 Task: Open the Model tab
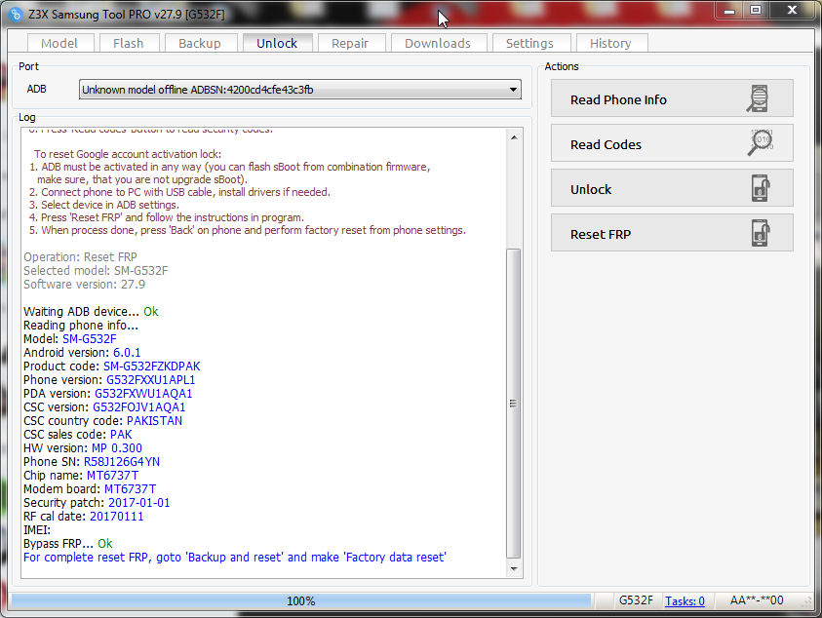[x=59, y=43]
